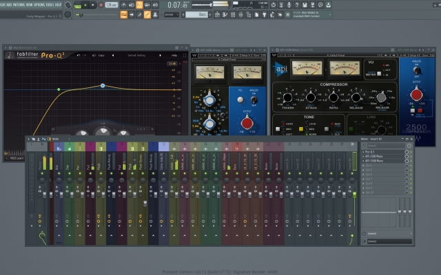The image size is (441, 275).
Task: Open the channel rack view icon
Action: pyautogui.click(x=233, y=14)
